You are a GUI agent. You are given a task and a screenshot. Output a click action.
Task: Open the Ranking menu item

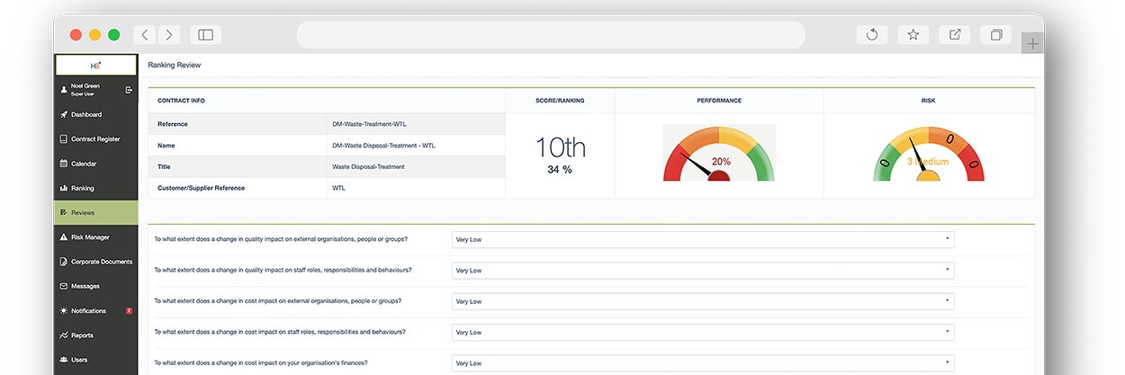[x=96, y=188]
